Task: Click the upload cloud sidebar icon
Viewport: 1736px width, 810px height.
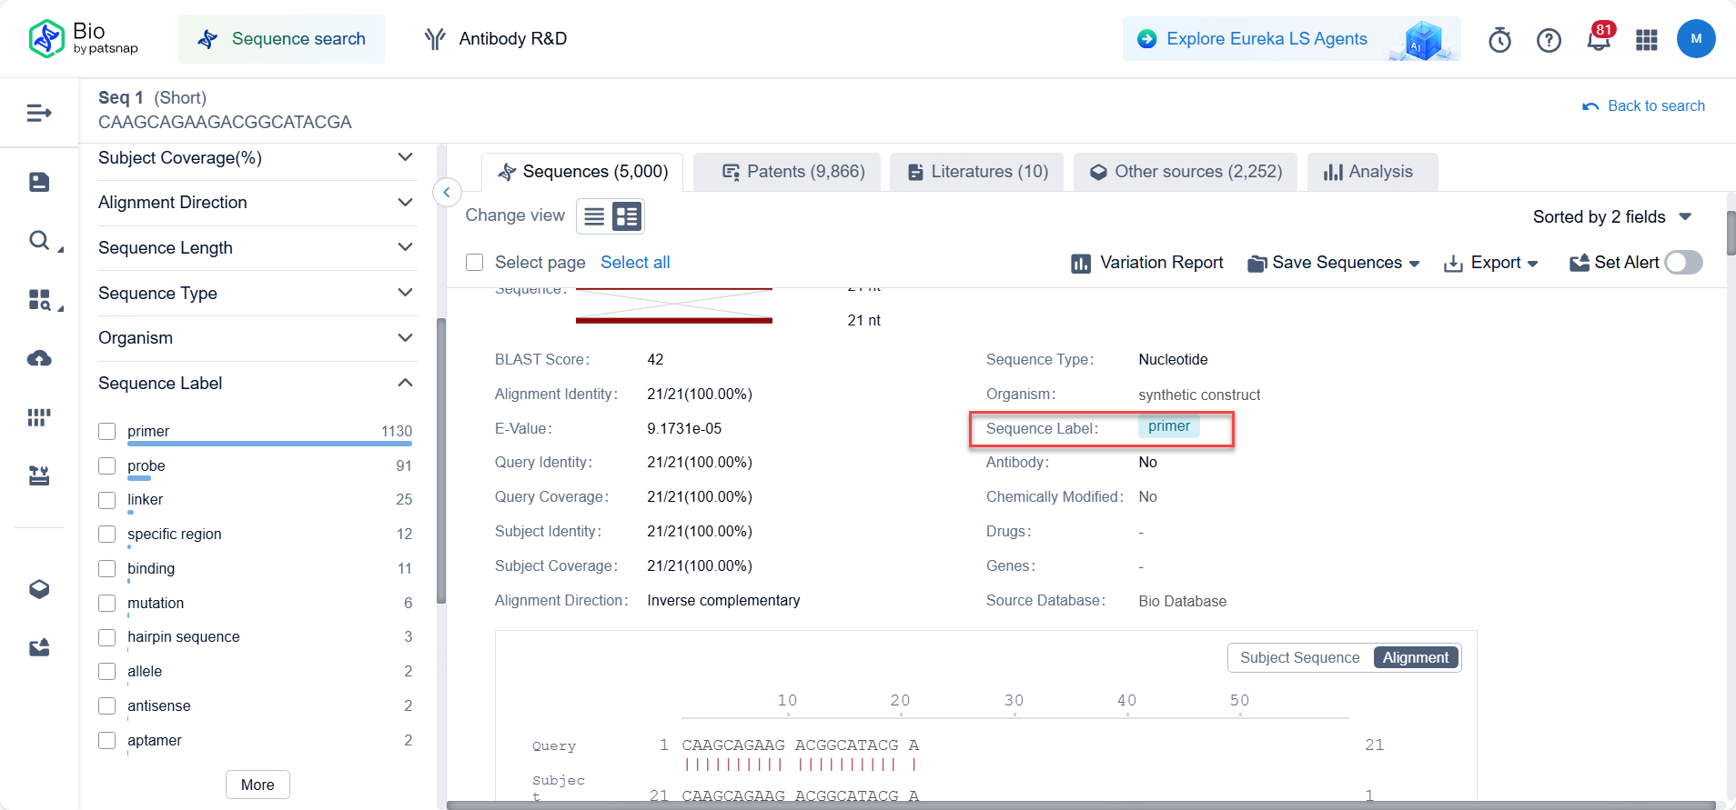Action: pyautogui.click(x=39, y=358)
